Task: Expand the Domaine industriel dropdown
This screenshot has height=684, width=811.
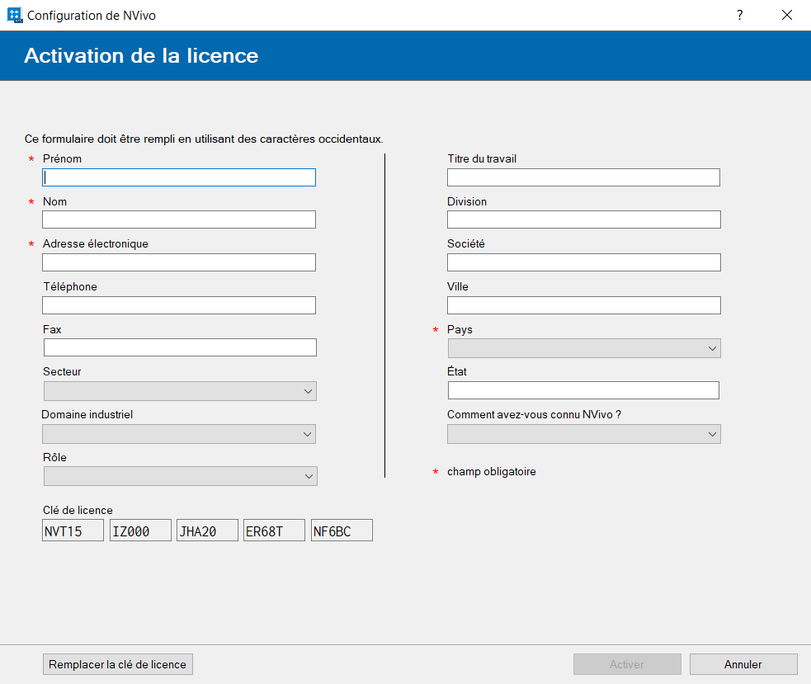Action: 179,434
